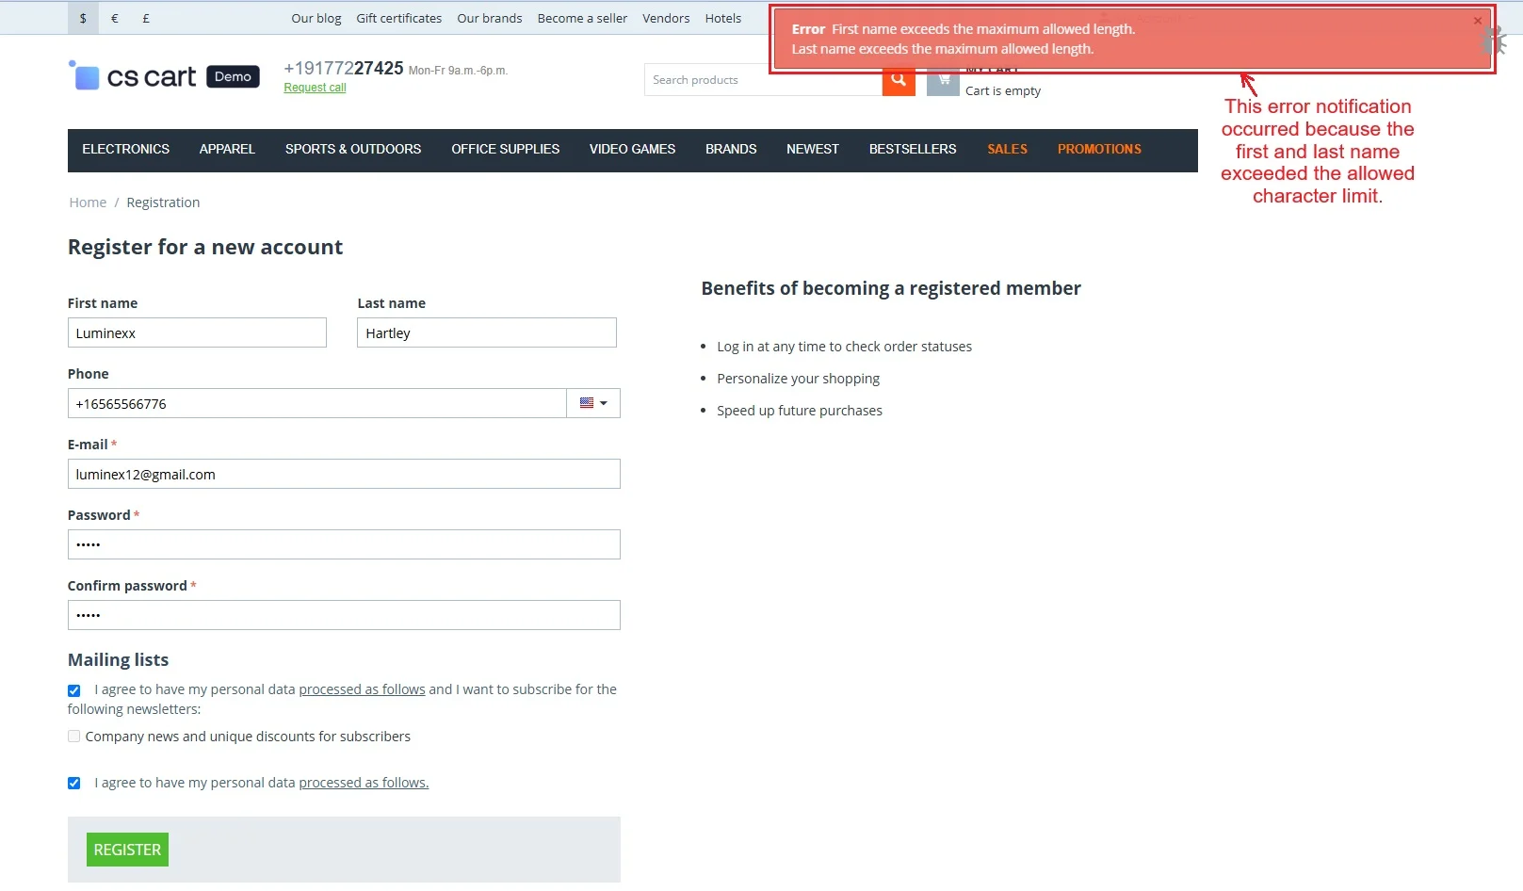
Task: Switch currency to pound sterling
Action: 146,18
